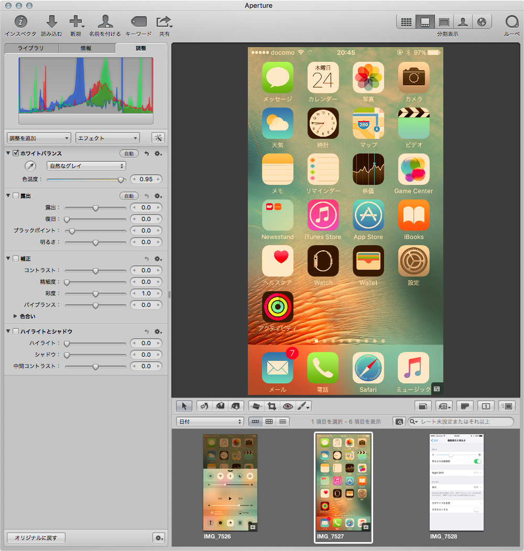Click Exposure Auto (自動) button
524x551 pixels.
click(129, 196)
